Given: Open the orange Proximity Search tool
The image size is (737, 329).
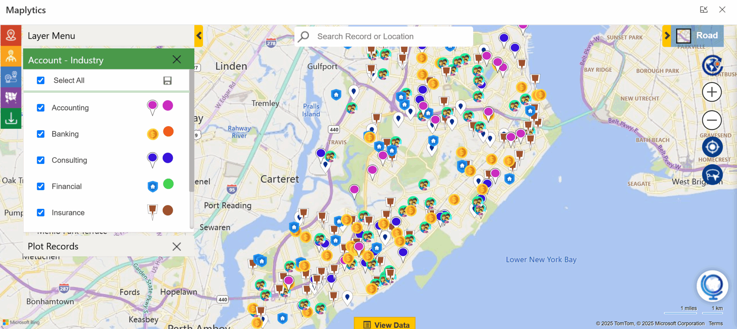Looking at the screenshot, I should coord(11,56).
